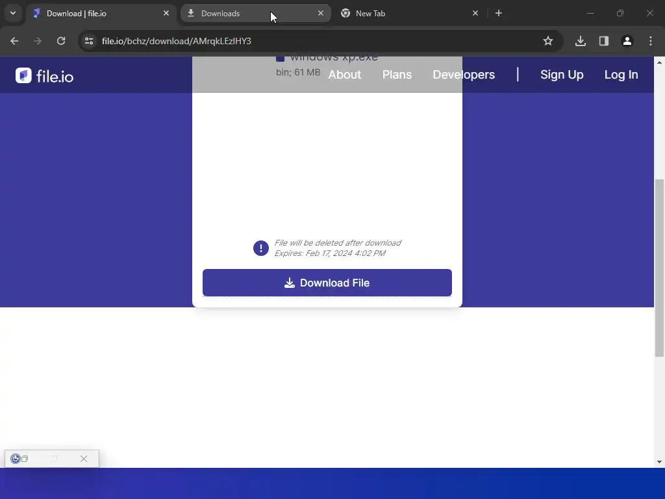Click the scrollbar down arrow
The height and width of the screenshot is (499, 665).
[x=659, y=462]
